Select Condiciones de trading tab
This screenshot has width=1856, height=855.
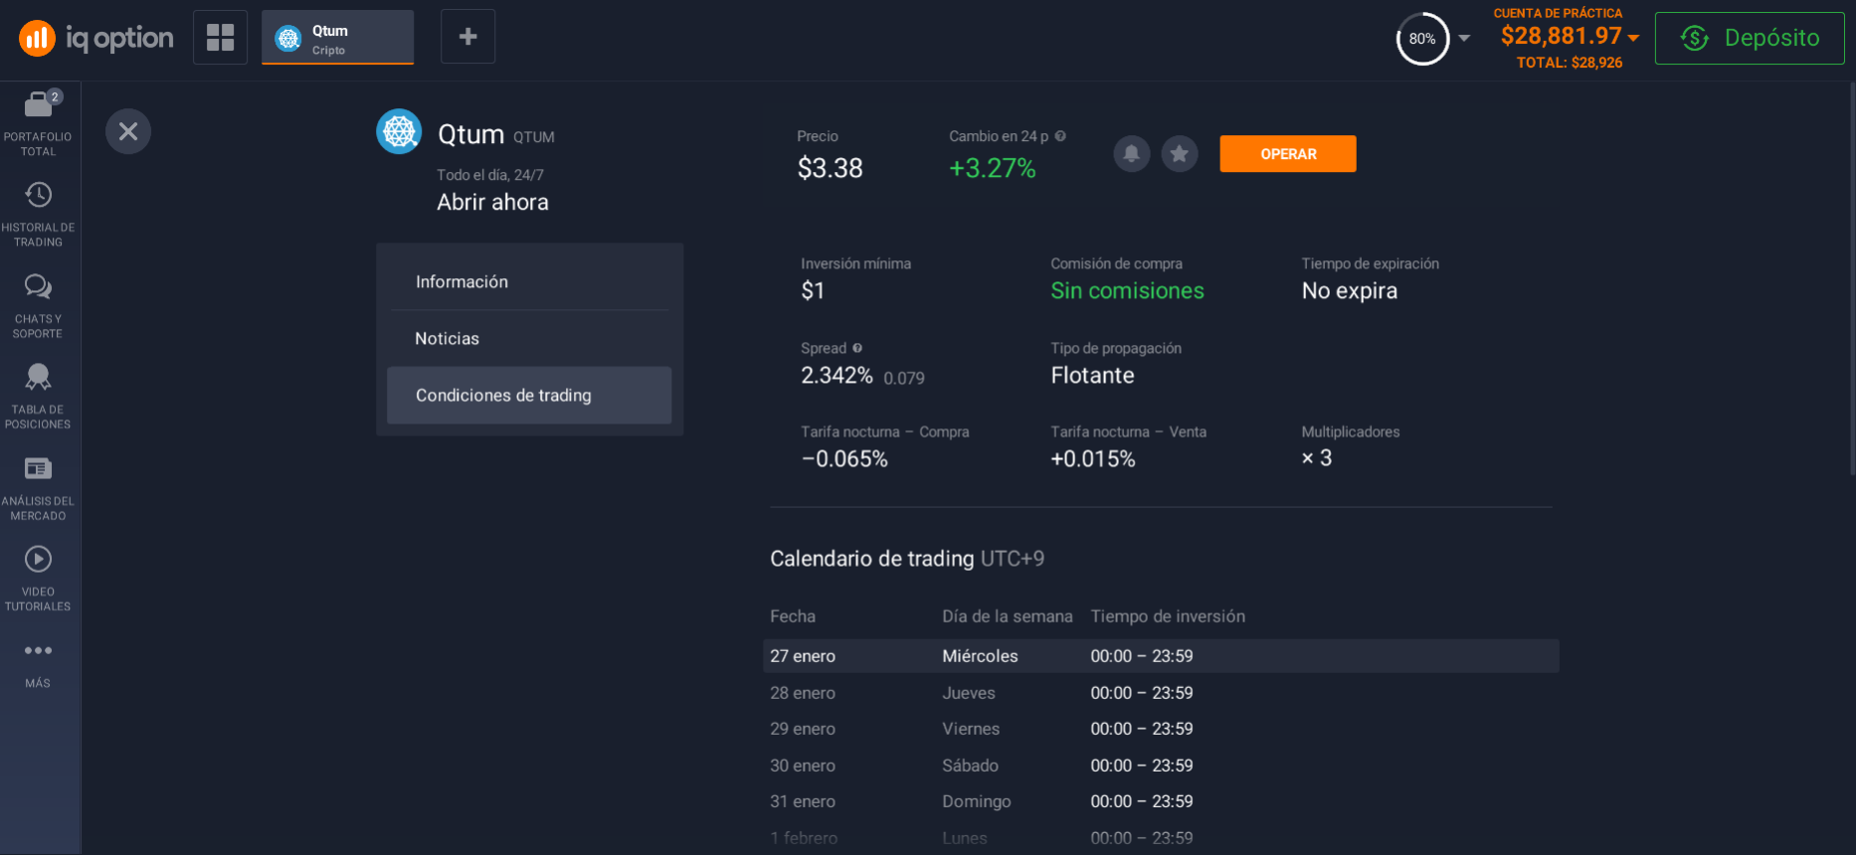[x=529, y=396]
